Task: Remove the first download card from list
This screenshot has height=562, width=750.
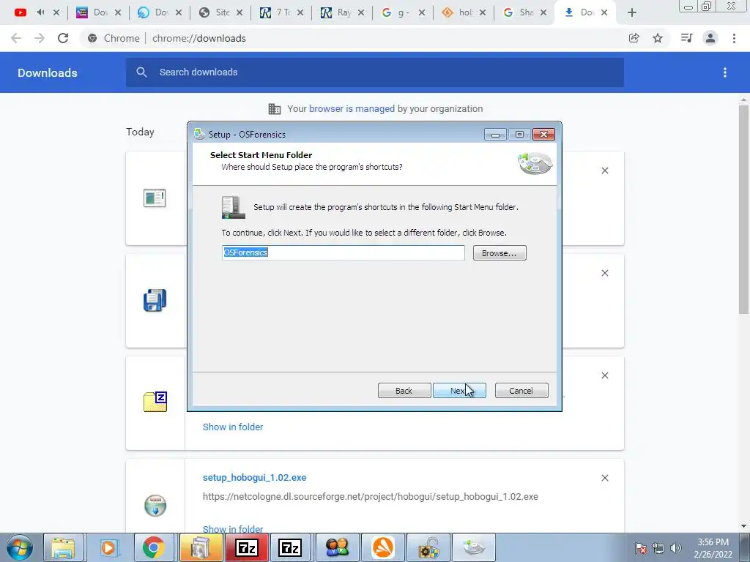Action: (x=604, y=171)
